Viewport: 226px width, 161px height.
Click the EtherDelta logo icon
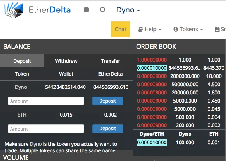coord(14,10)
